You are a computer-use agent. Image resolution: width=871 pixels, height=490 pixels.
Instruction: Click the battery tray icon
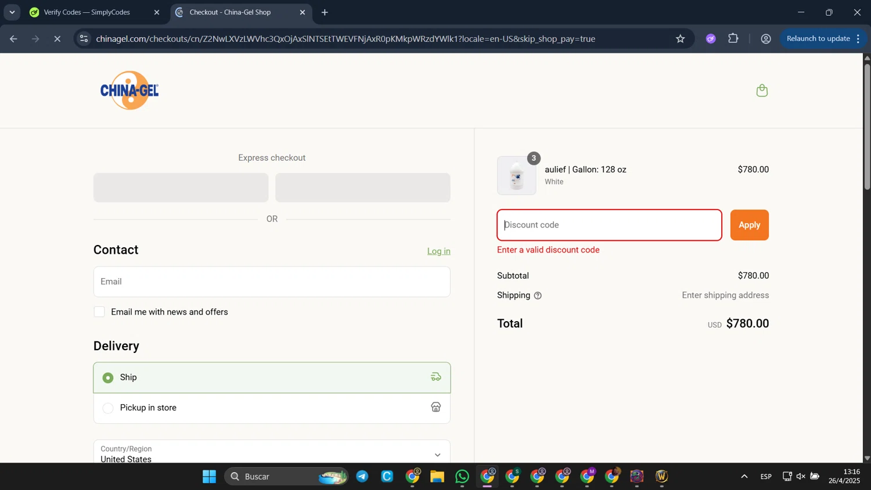coord(815,477)
